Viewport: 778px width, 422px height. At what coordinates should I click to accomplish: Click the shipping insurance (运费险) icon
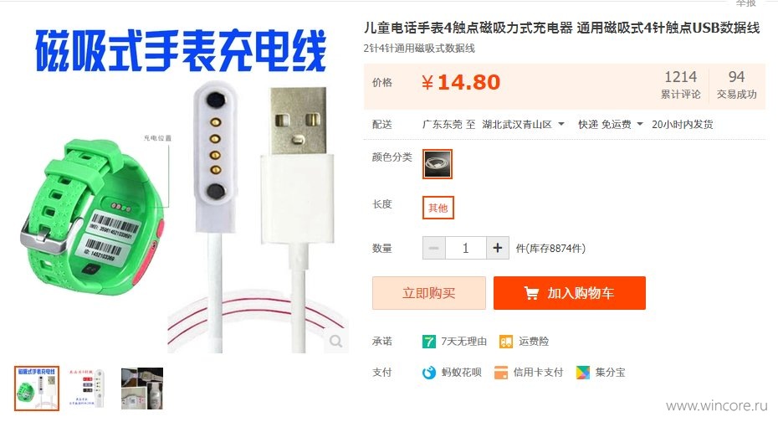click(506, 342)
